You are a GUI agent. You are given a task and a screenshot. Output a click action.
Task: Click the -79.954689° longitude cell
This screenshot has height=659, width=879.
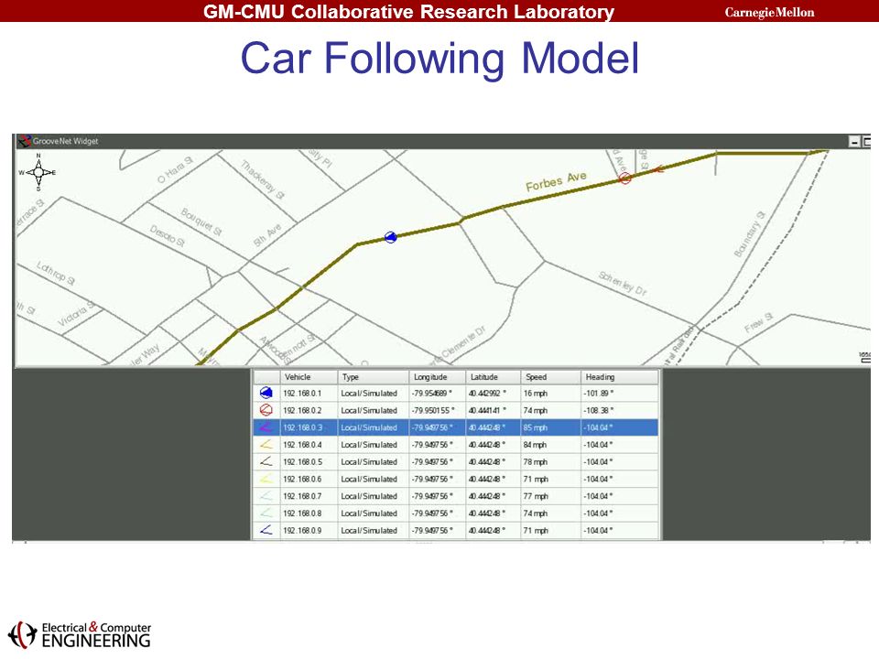point(438,393)
